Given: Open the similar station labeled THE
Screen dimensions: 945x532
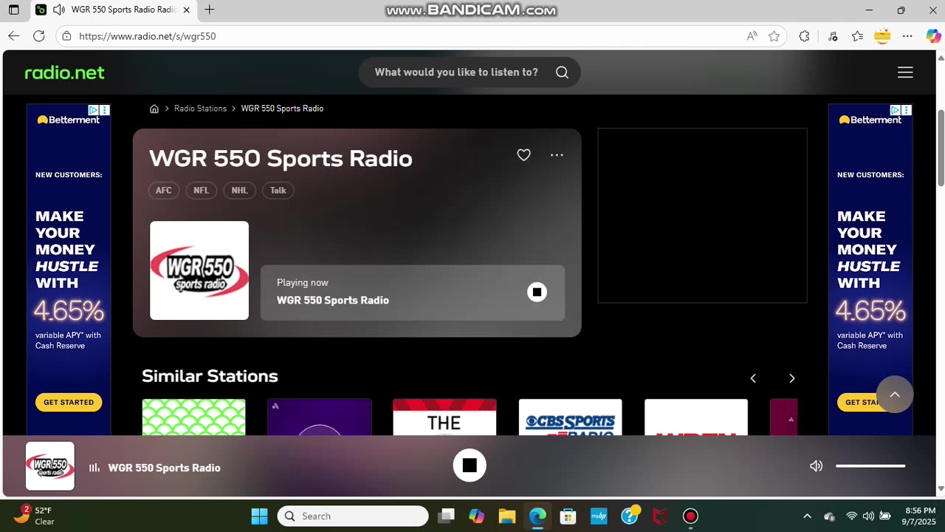Looking at the screenshot, I should [444, 417].
